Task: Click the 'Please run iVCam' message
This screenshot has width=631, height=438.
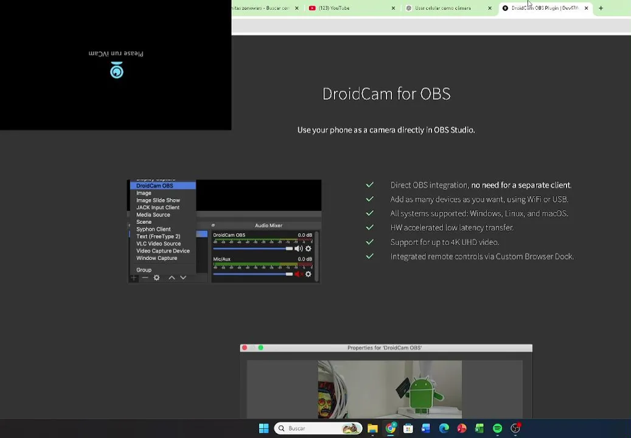Action: 116,53
